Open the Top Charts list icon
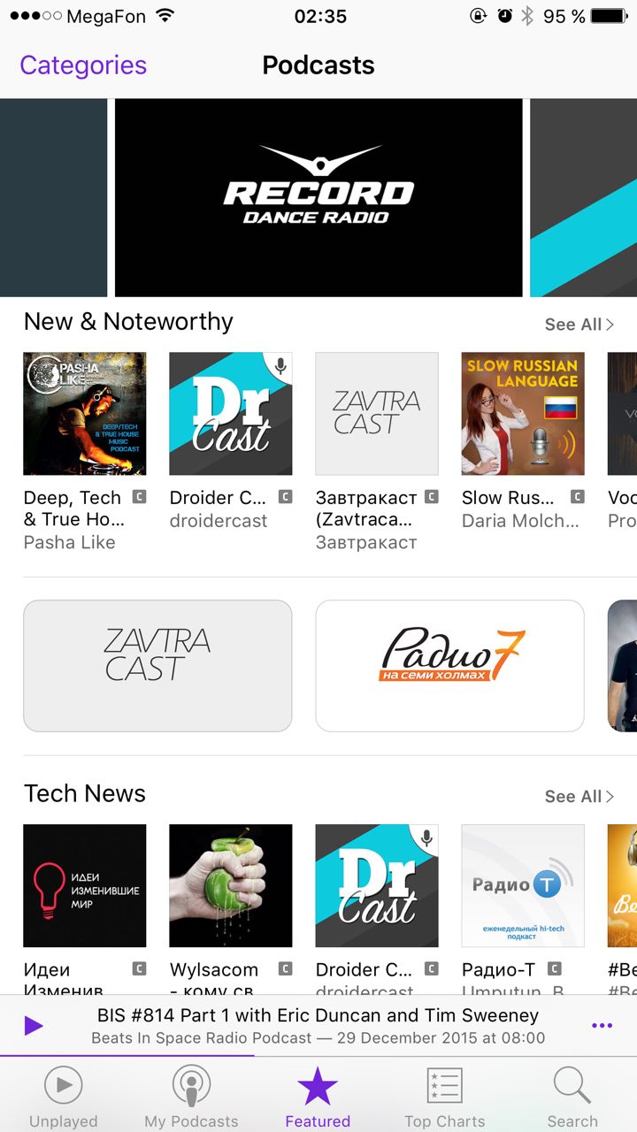Viewport: 637px width, 1132px height. [x=445, y=1086]
